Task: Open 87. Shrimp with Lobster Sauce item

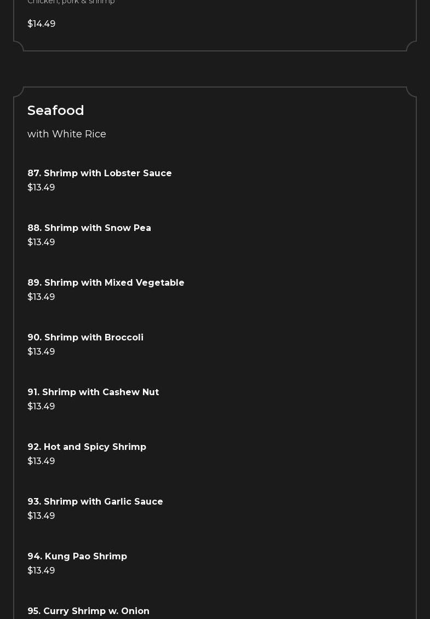Action: (100, 173)
